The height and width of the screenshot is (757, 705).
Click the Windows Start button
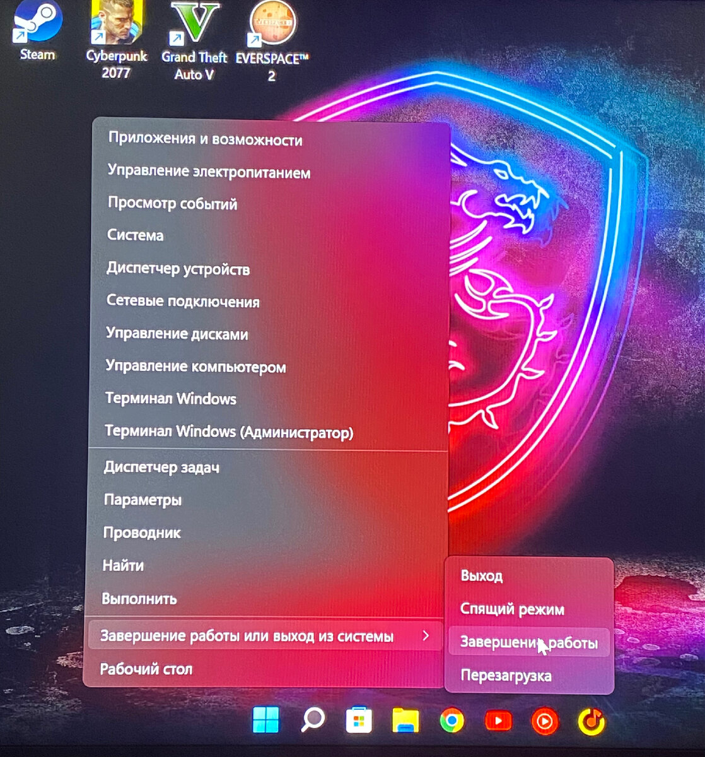click(266, 720)
